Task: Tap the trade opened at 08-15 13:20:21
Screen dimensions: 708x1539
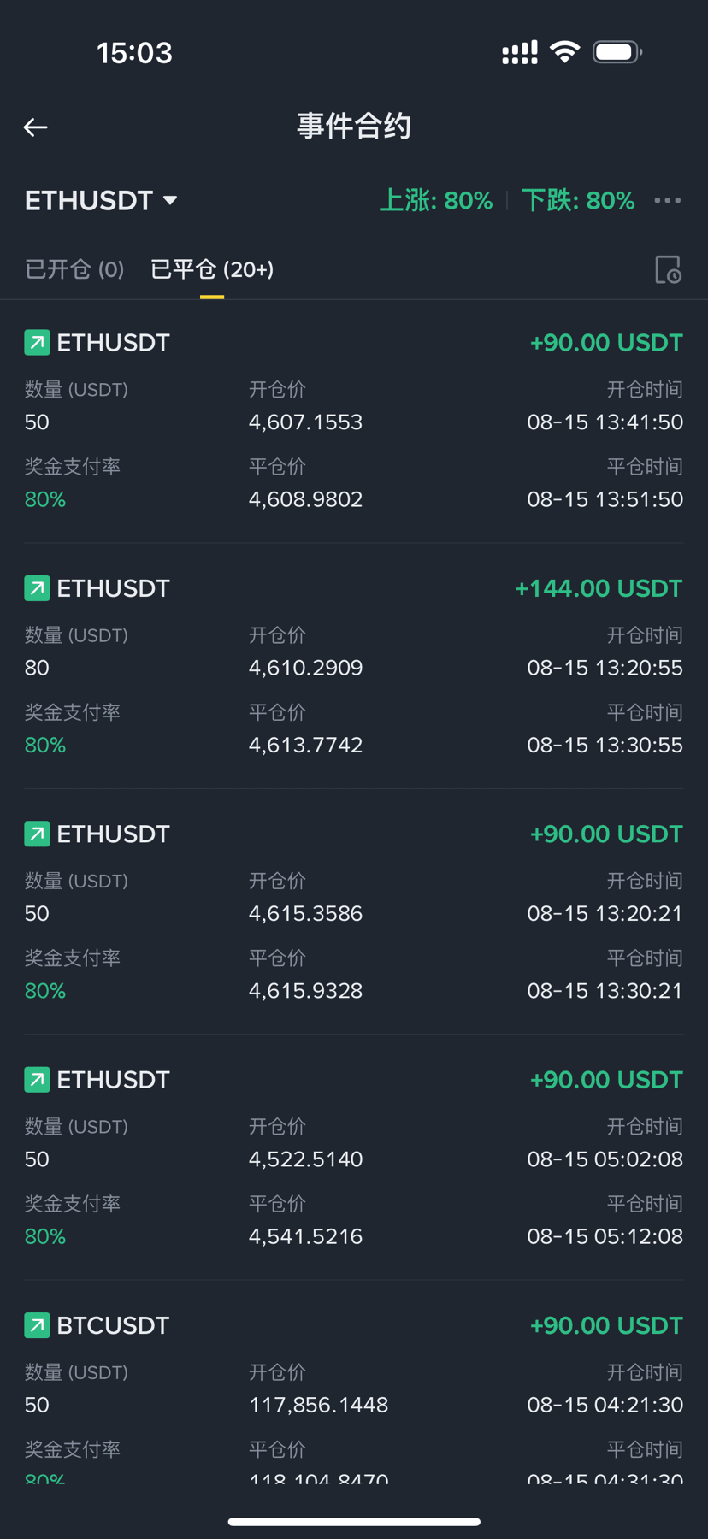Action: pos(354,911)
